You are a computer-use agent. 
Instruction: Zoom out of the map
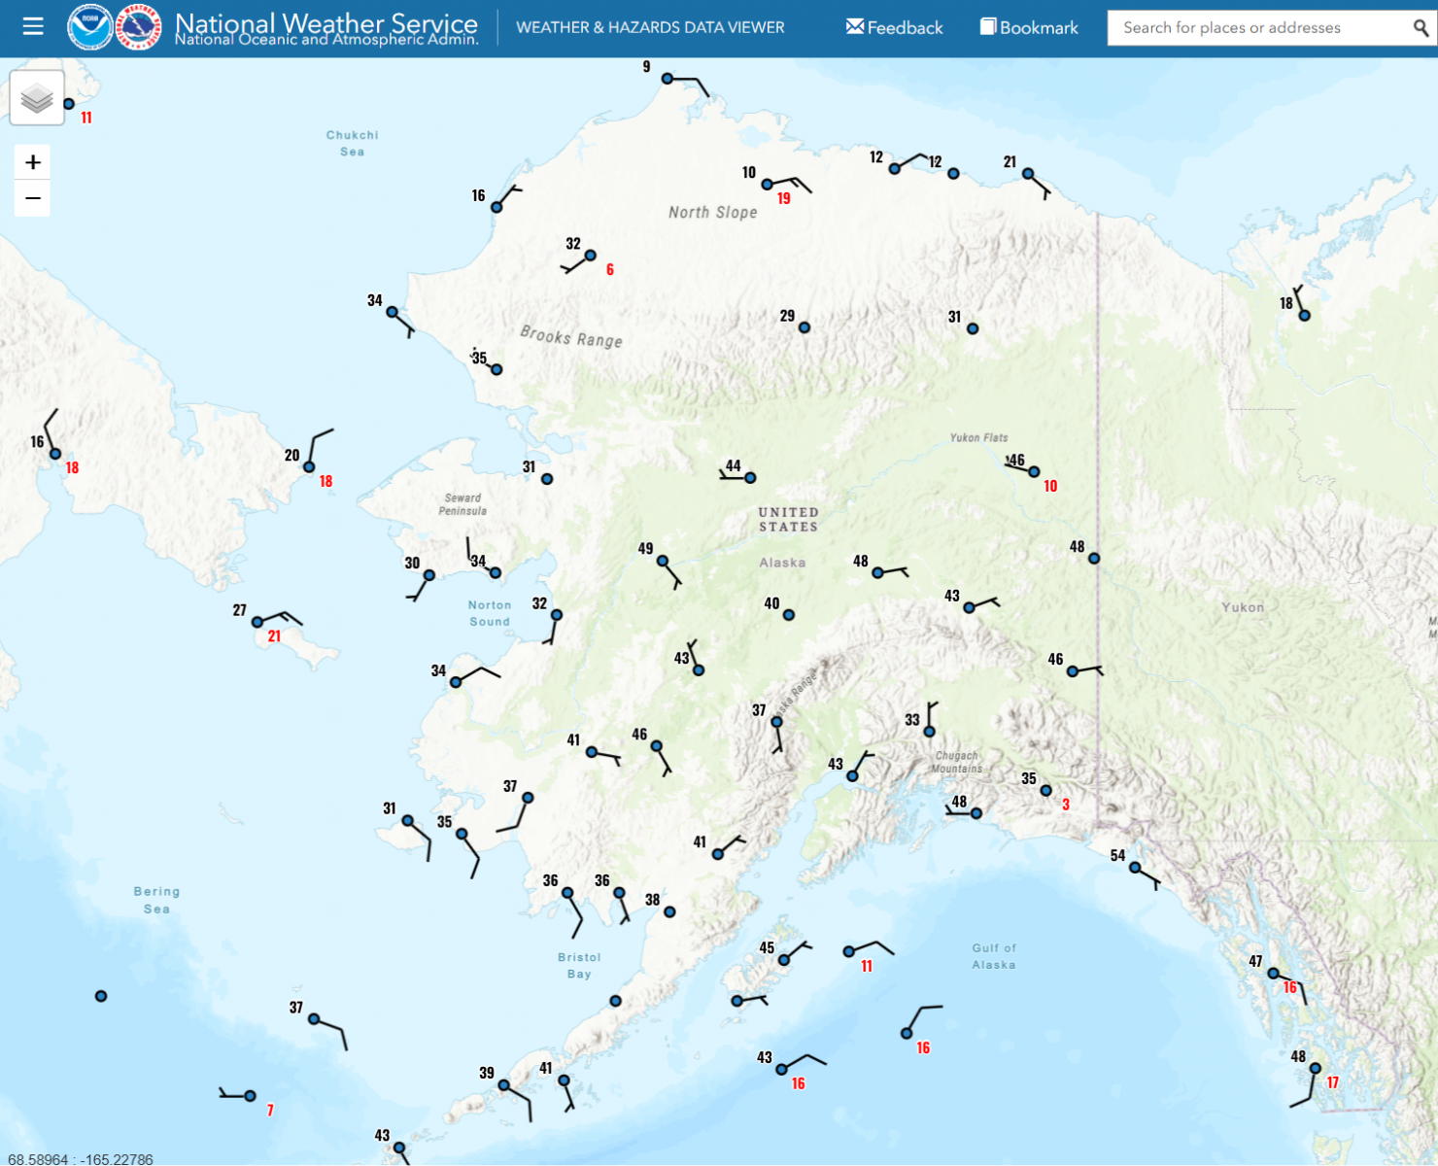pyautogui.click(x=33, y=198)
